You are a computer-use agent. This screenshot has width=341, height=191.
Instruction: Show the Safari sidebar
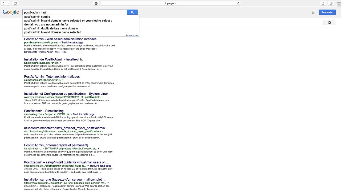pos(15,3)
